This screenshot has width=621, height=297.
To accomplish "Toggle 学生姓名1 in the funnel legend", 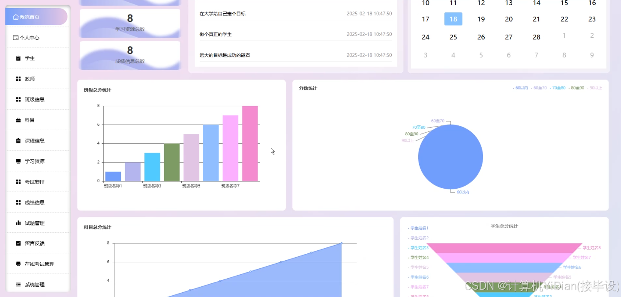I will pyautogui.click(x=418, y=228).
